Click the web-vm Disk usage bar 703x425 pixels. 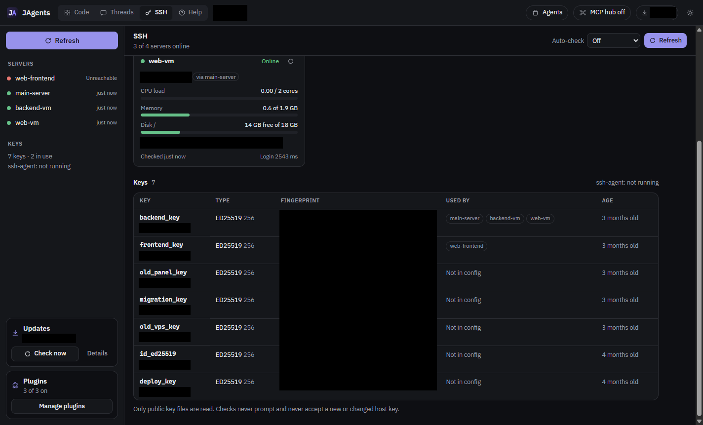click(219, 132)
